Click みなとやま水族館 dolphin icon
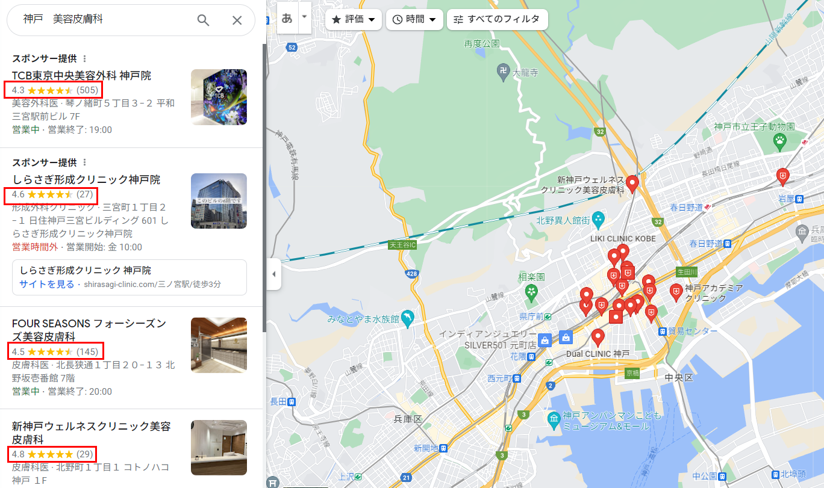Screen dimensions: 824x488 [x=407, y=319]
